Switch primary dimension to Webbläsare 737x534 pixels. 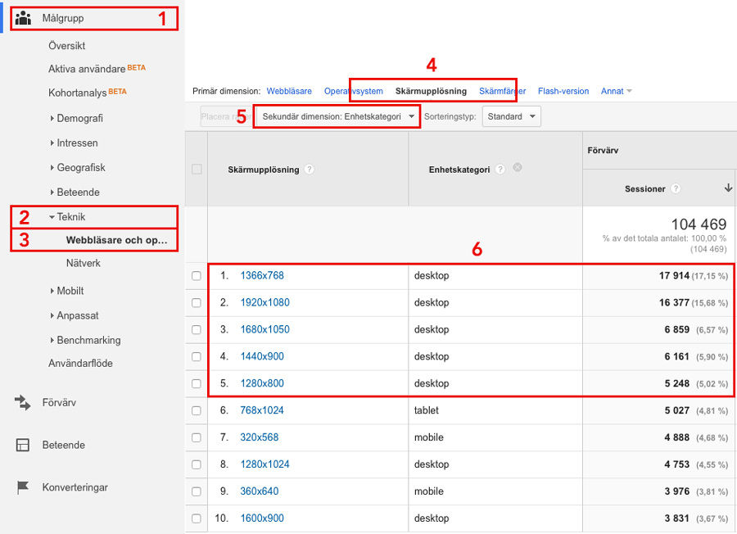pyautogui.click(x=289, y=91)
